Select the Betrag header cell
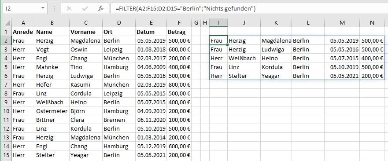388x161 pixels. [x=179, y=32]
